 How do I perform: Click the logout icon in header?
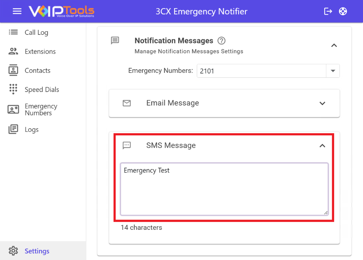click(x=328, y=11)
